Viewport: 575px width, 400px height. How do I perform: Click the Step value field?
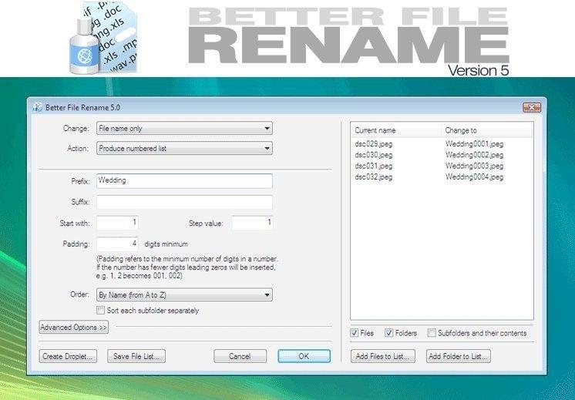[x=252, y=223]
